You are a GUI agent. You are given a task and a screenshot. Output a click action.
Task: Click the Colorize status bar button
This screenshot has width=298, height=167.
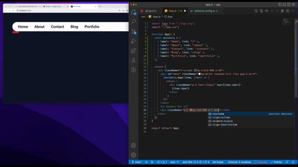click(261, 162)
